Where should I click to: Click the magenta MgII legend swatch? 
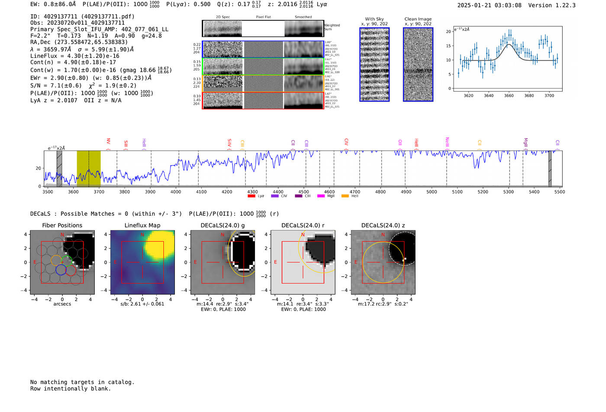click(321, 196)
